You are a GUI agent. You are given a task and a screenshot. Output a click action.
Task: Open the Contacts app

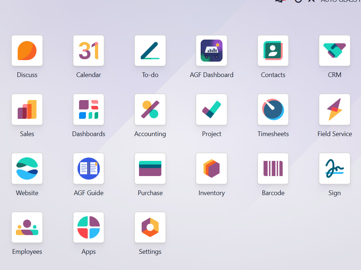click(x=273, y=51)
